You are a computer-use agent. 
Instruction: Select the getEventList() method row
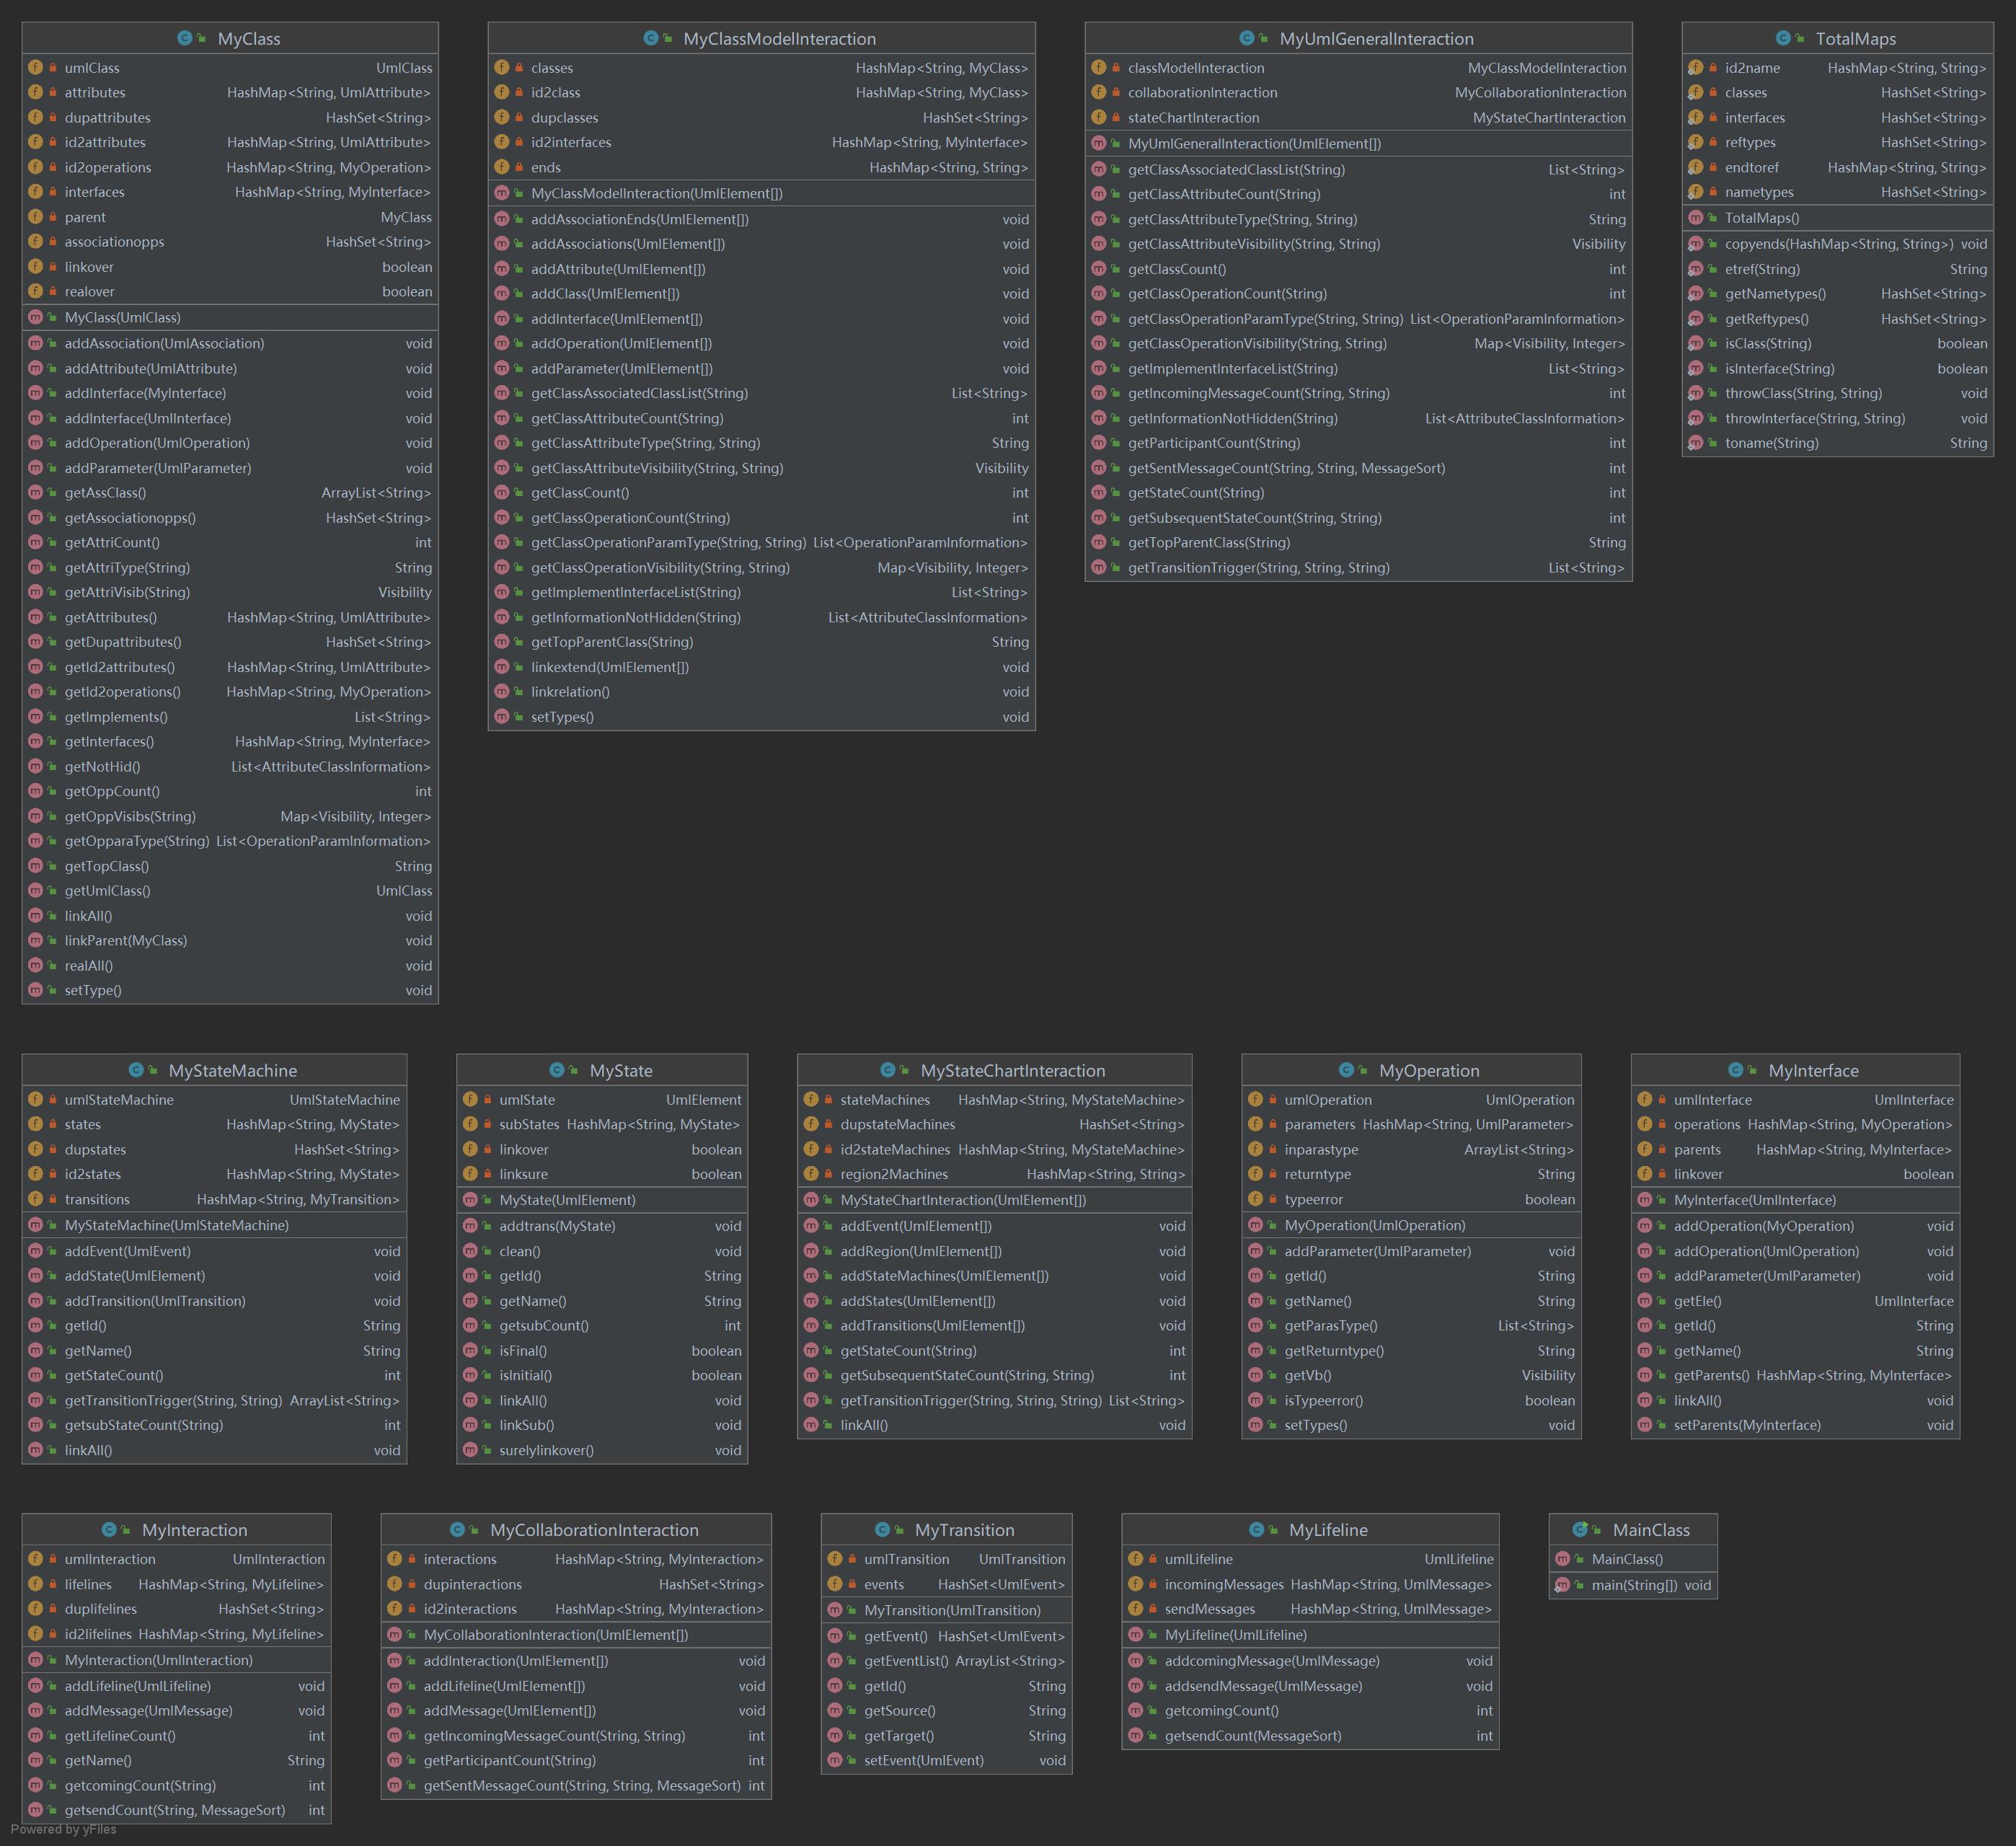pos(946,1661)
